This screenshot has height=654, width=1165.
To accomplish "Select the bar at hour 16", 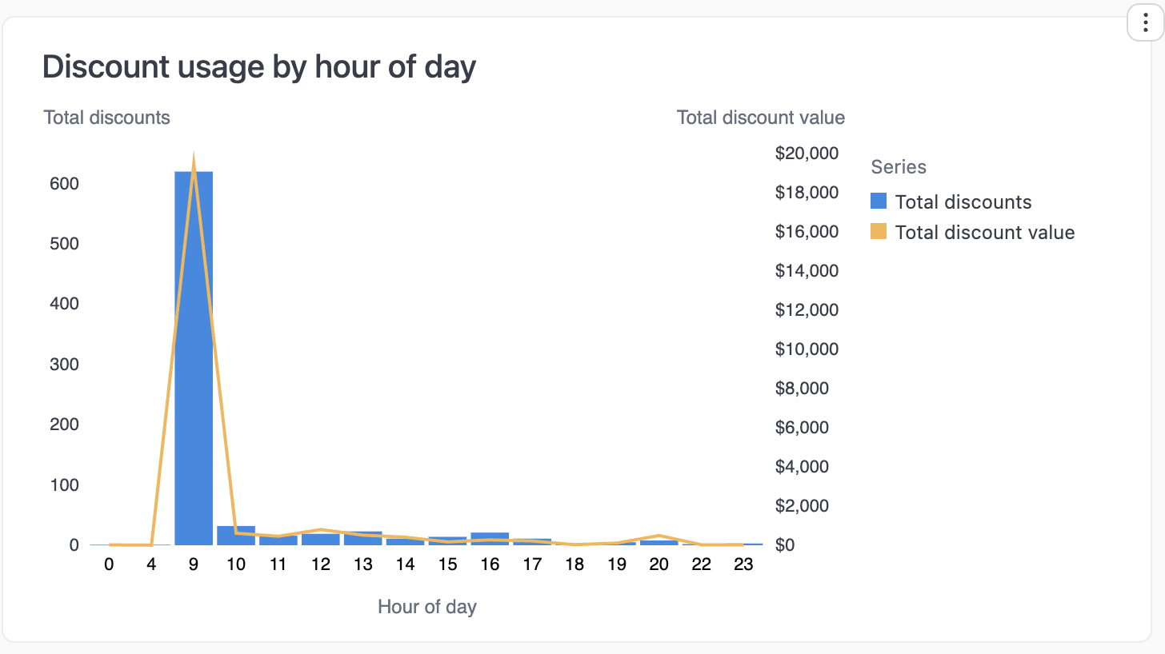I will [x=490, y=537].
